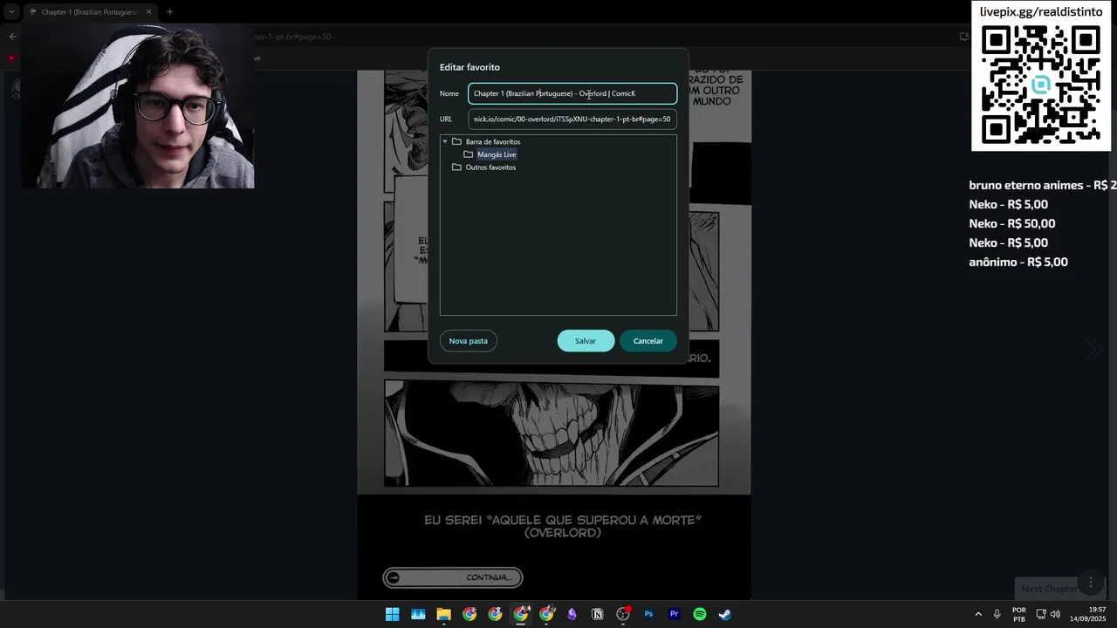Click the YouTube bookmark icon
This screenshot has height=628, width=1117.
tap(11, 58)
